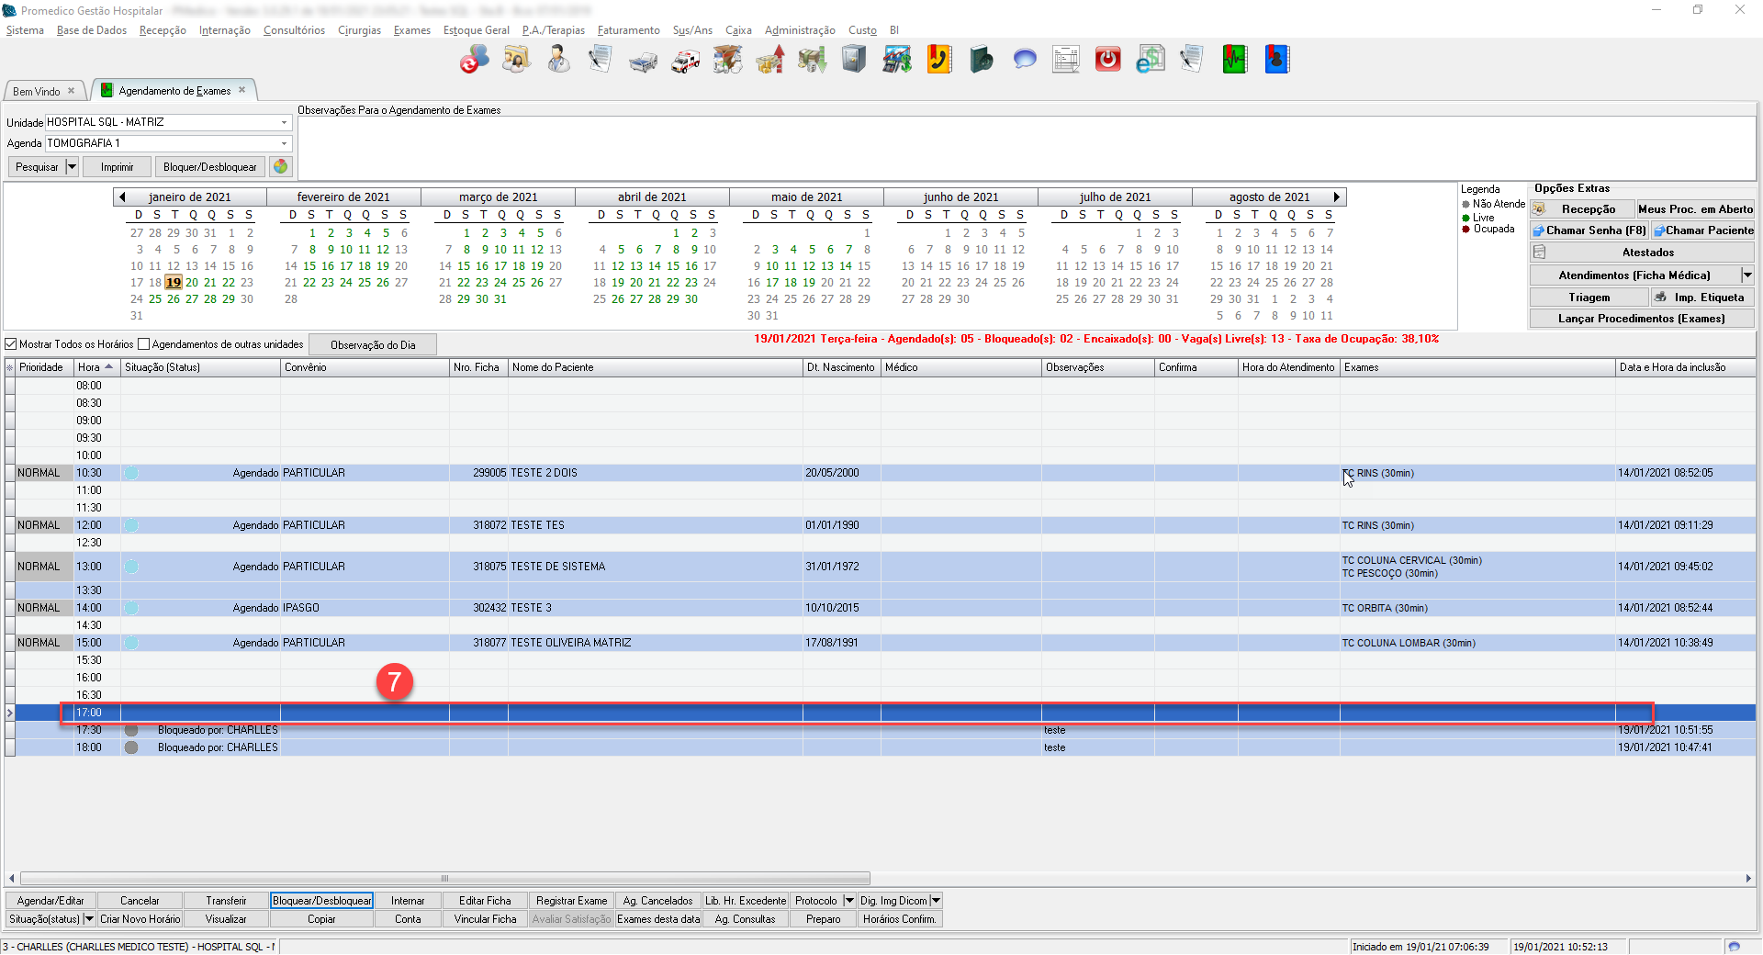Image resolution: width=1763 pixels, height=955 pixels.
Task: Expand the Unidade dropdown
Action: (x=284, y=122)
